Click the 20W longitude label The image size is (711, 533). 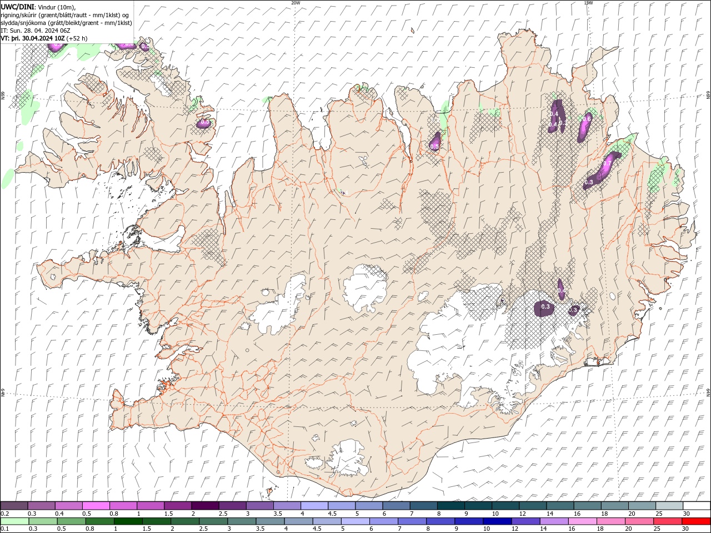click(x=296, y=3)
